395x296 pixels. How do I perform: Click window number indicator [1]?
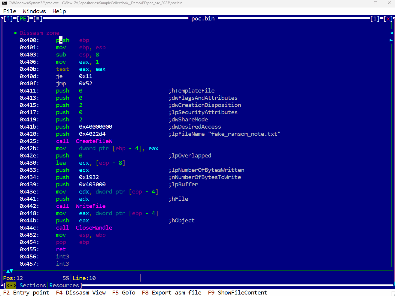point(375,19)
